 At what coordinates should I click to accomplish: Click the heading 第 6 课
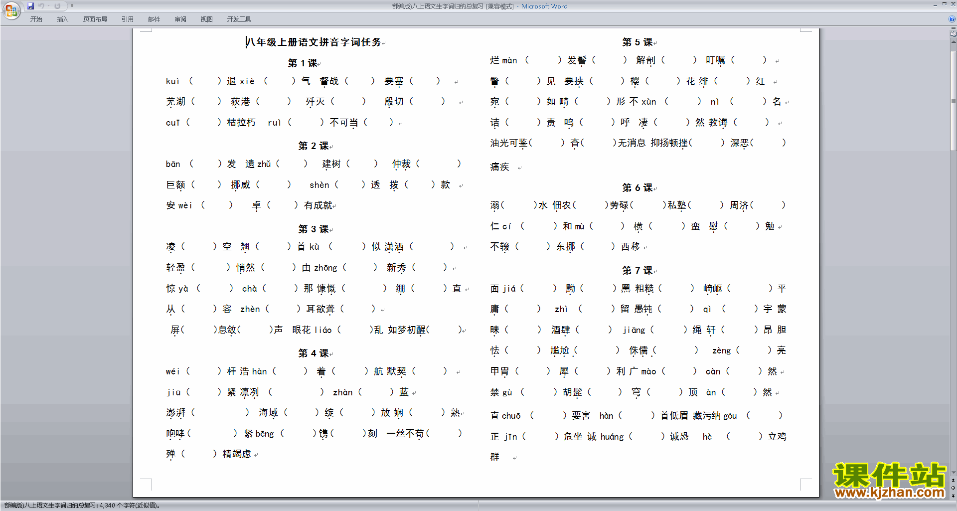pyautogui.click(x=637, y=187)
